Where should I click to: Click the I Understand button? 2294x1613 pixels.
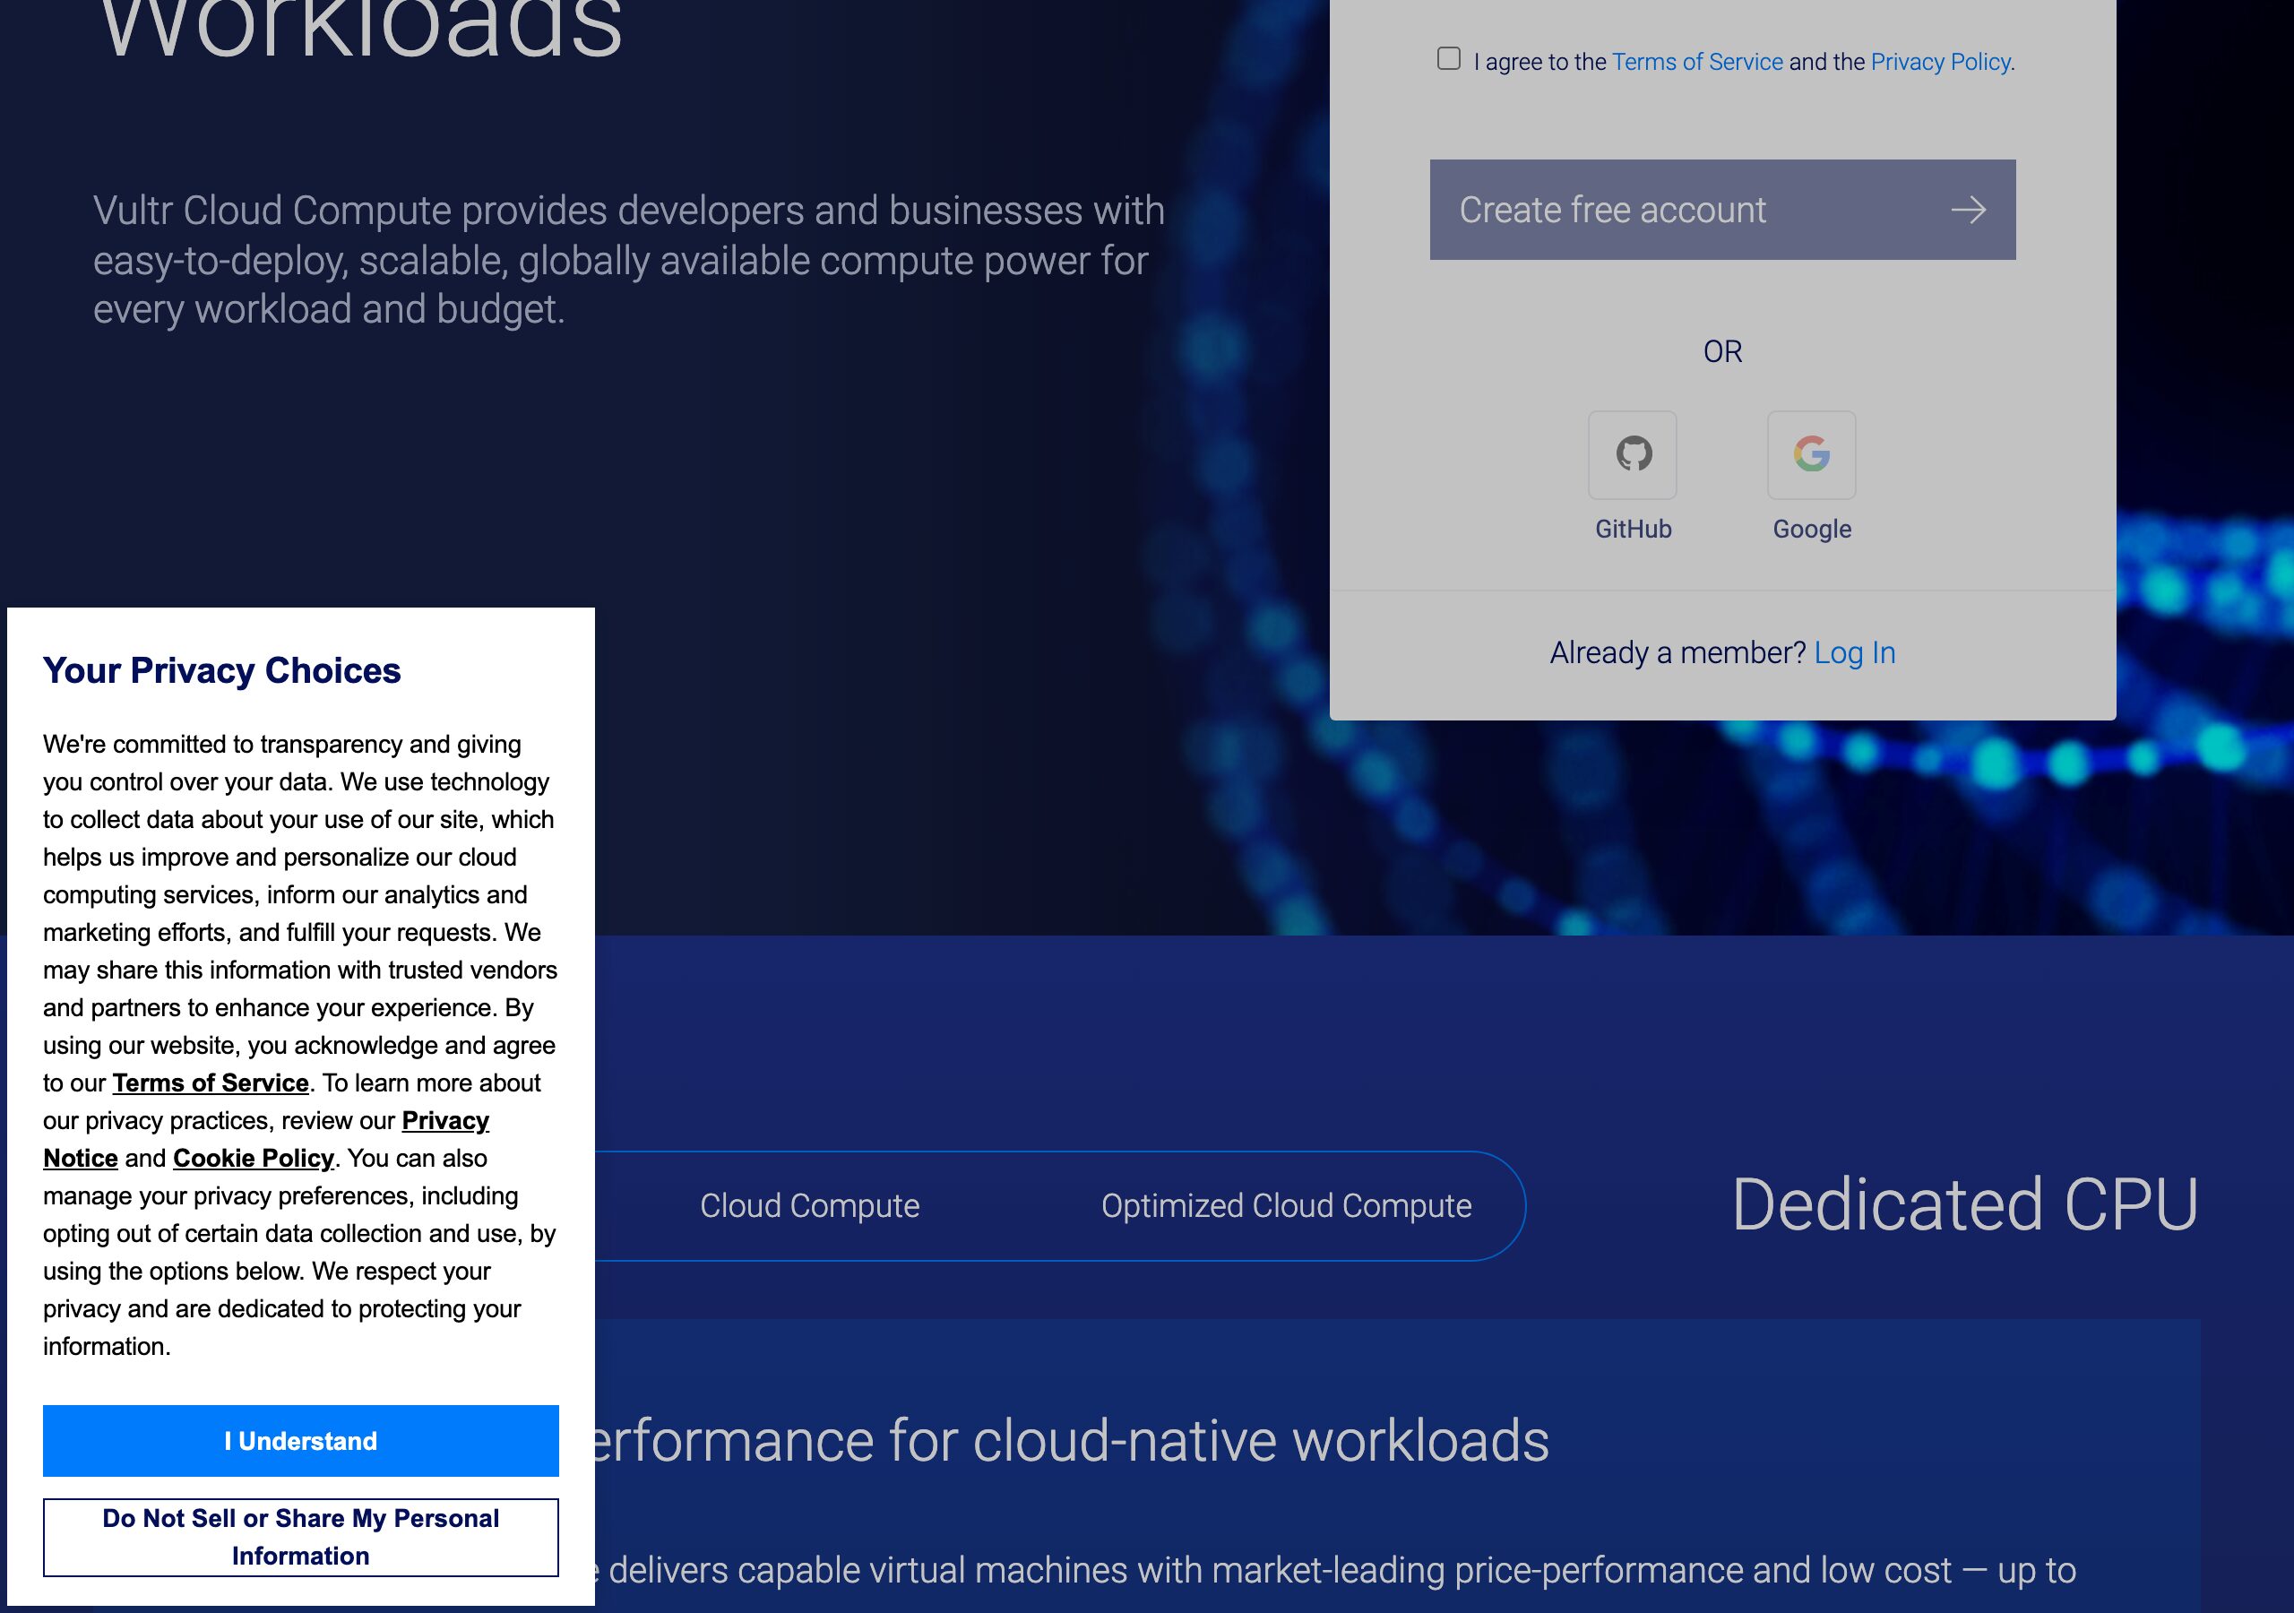(x=301, y=1440)
